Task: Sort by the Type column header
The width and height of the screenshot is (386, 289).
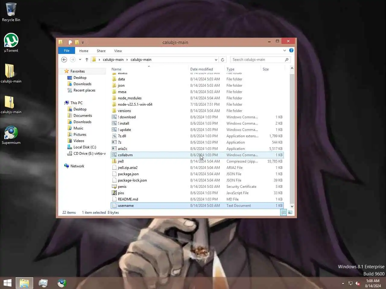Action: (x=243, y=69)
